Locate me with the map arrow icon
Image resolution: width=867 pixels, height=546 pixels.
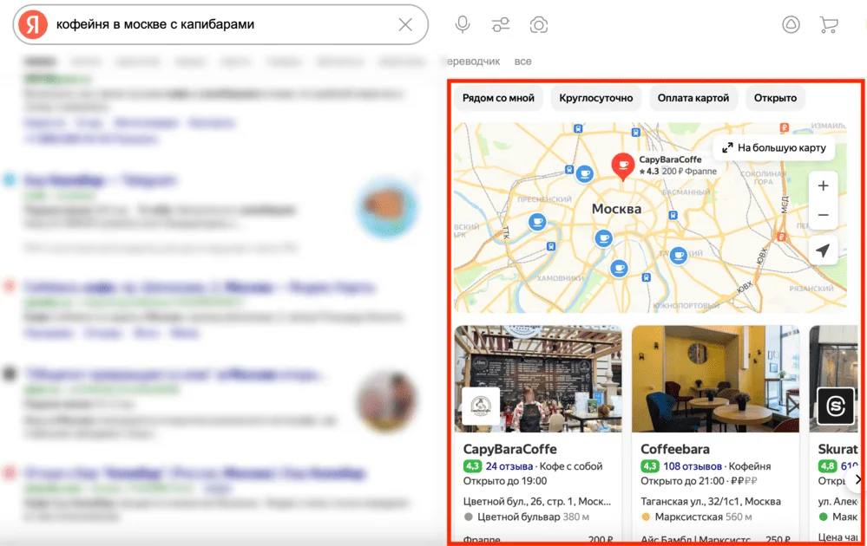point(823,250)
